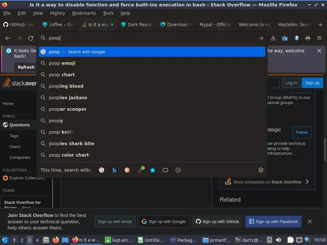Screen dimensions: 327x245
Task: Open the Downloads toolbar icon
Action: [x=273, y=38]
